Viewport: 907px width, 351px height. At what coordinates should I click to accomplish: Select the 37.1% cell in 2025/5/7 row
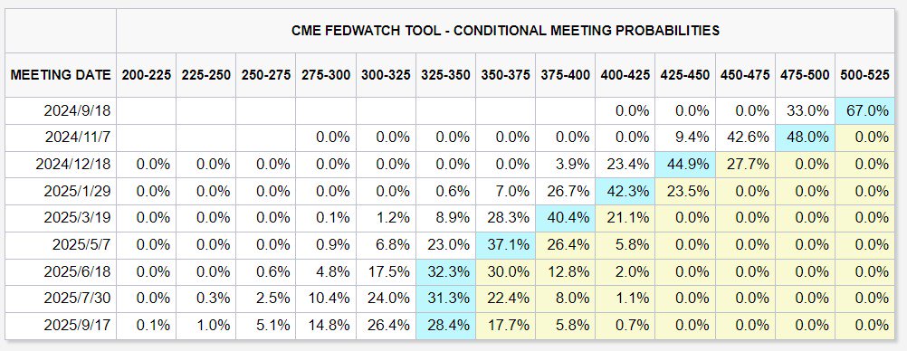[506, 245]
